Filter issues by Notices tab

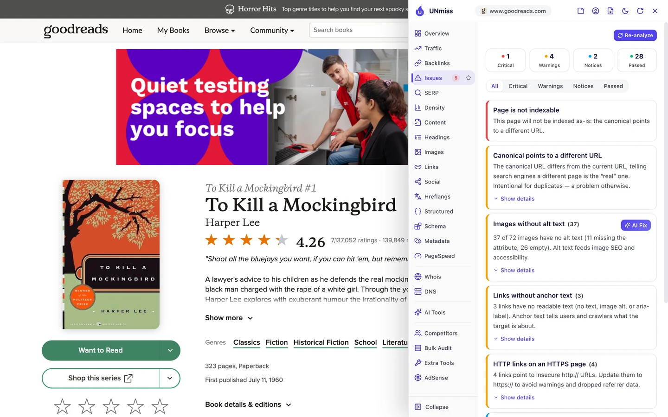[x=583, y=86]
